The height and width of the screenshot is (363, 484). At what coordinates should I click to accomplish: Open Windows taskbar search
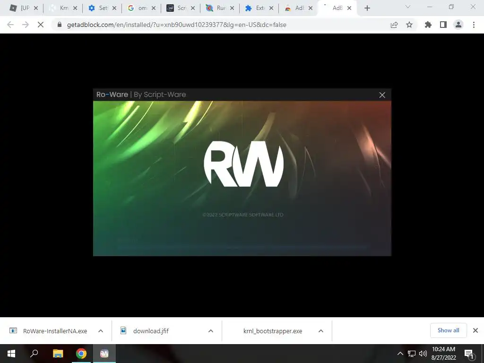(x=34, y=354)
